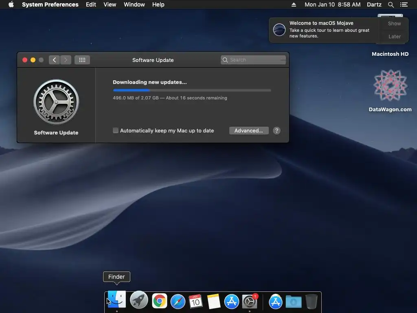The image size is (417, 313).
Task: Go back in System Preferences
Action: pyautogui.click(x=54, y=60)
